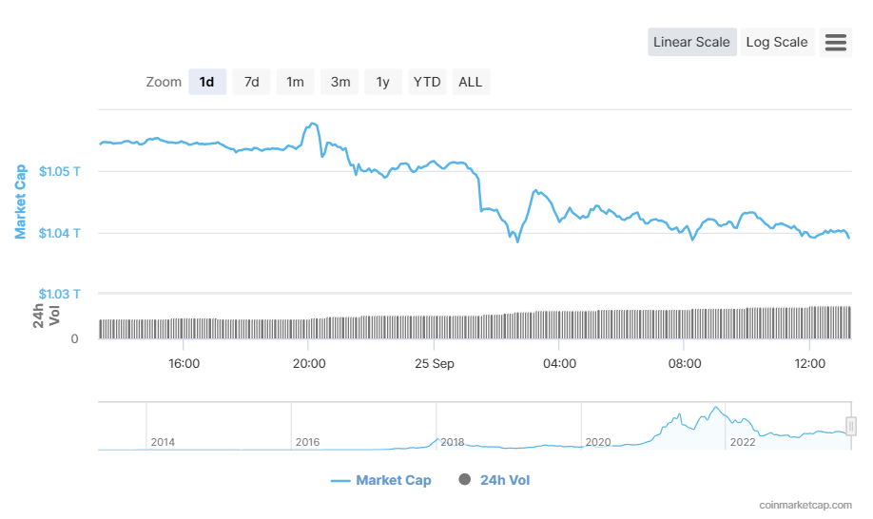Select the 7d zoom range
The width and height of the screenshot is (873, 519).
(251, 82)
